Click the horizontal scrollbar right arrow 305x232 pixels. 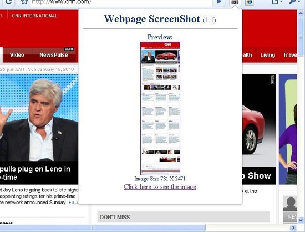(x=293, y=228)
